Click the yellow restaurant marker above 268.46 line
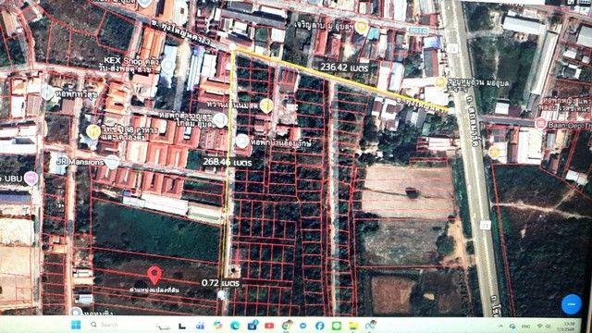 pyautogui.click(x=266, y=105)
